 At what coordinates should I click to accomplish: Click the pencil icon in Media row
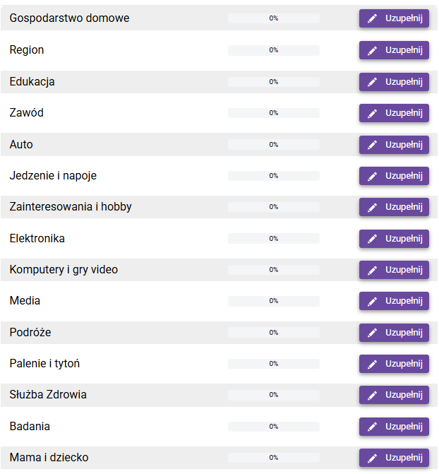[373, 301]
